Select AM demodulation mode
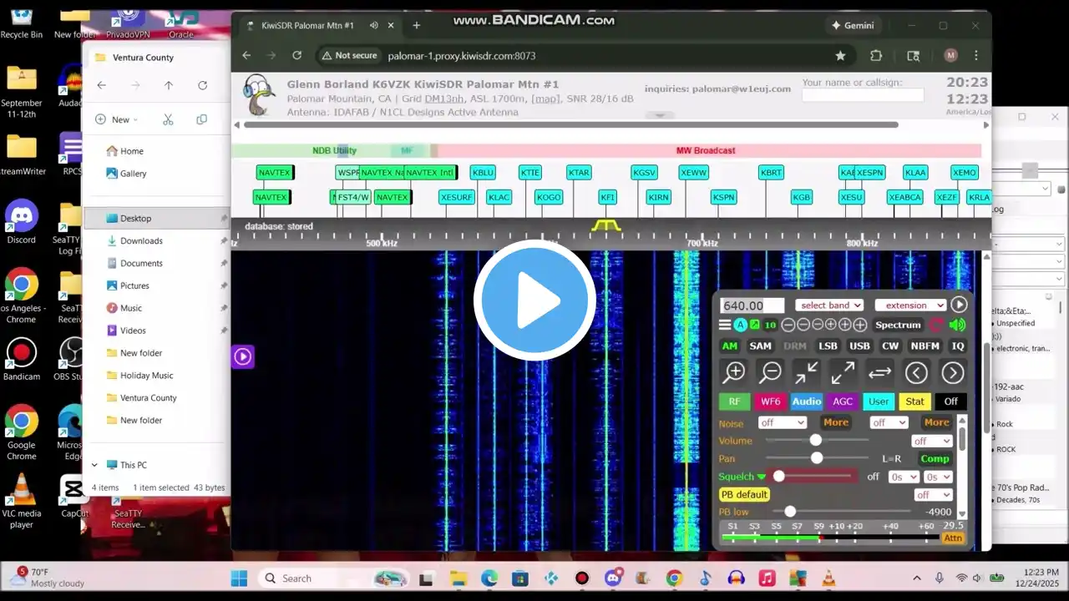Image resolution: width=1069 pixels, height=601 pixels. coord(730,346)
